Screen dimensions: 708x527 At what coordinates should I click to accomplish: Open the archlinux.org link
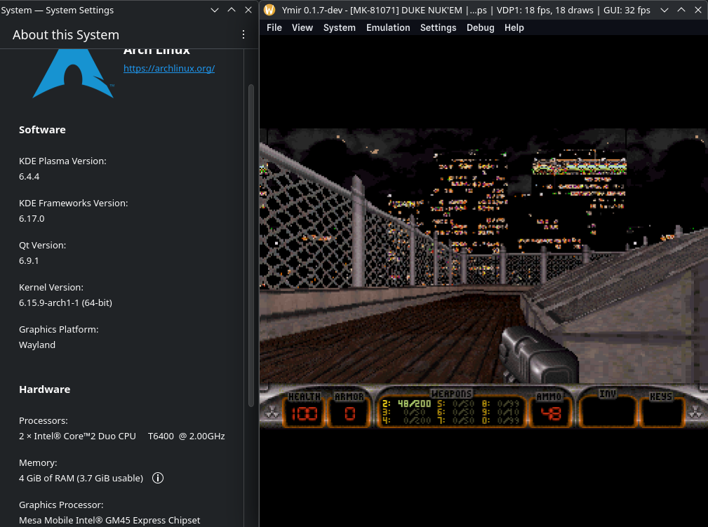[x=169, y=68]
